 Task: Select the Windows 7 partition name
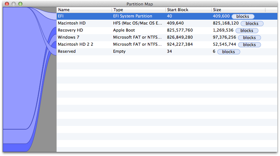click(68, 37)
